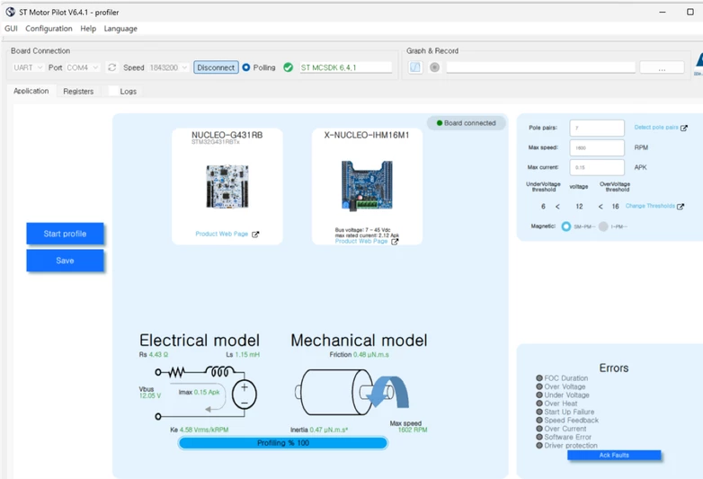The height and width of the screenshot is (479, 703).
Task: Switch to the Registers tab
Action: 78,92
